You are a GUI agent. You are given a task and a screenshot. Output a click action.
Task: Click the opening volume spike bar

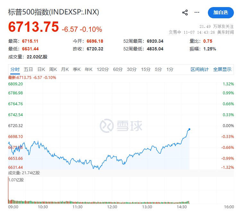pos(8,190)
